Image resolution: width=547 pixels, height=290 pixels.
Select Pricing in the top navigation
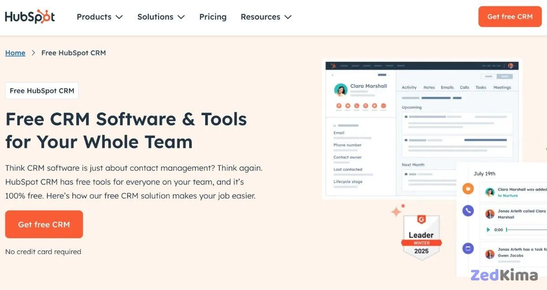point(212,17)
